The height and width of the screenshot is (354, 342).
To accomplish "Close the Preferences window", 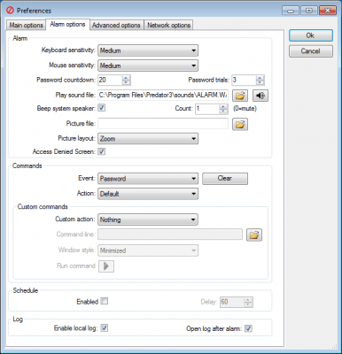I will click(328, 11).
